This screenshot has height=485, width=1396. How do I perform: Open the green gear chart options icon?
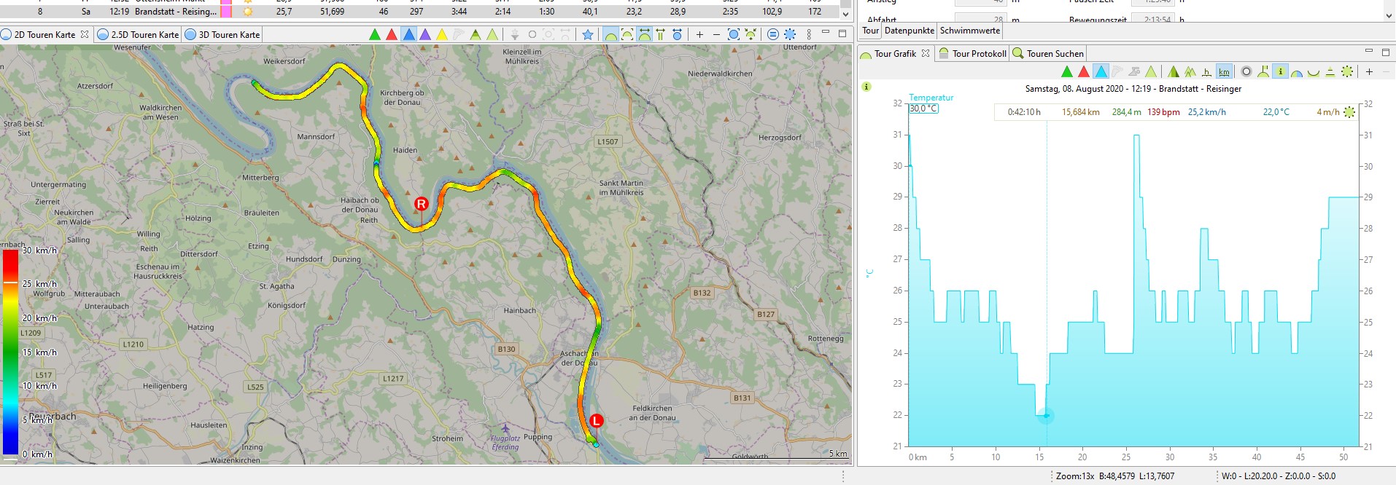(1347, 71)
